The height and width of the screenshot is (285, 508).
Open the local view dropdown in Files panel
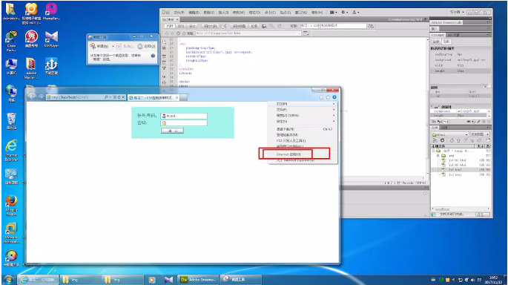point(480,134)
